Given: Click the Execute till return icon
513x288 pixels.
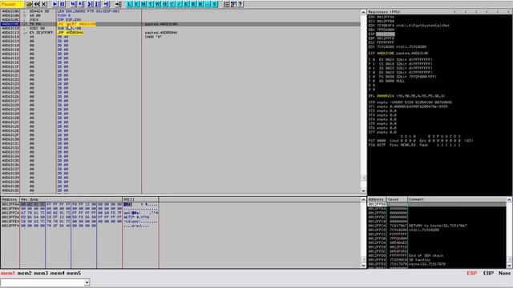Looking at the screenshot, I should pos(107,4).
